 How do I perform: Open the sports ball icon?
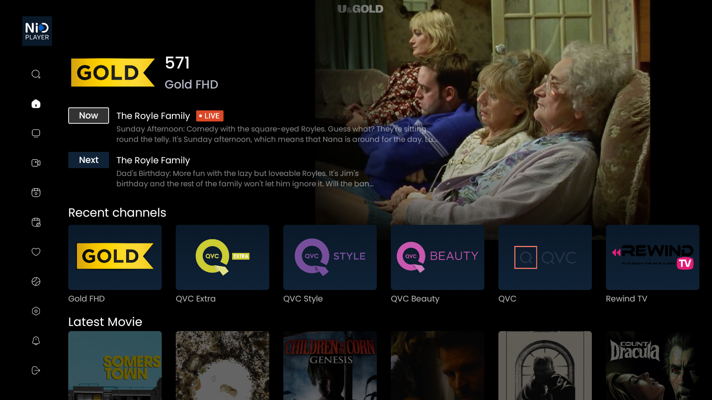point(36,281)
